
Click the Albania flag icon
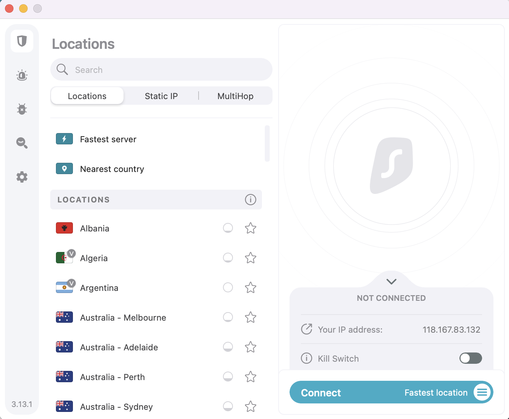click(64, 228)
